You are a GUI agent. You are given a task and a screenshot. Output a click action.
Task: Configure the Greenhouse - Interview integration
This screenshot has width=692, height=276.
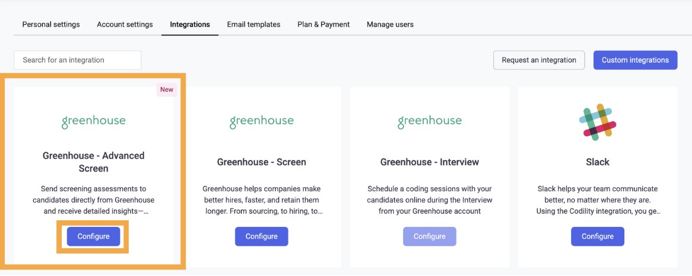pos(430,236)
